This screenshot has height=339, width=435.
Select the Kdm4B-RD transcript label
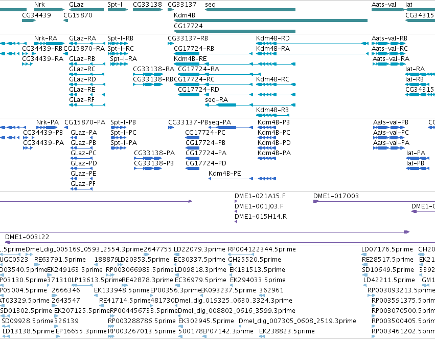[x=273, y=38]
